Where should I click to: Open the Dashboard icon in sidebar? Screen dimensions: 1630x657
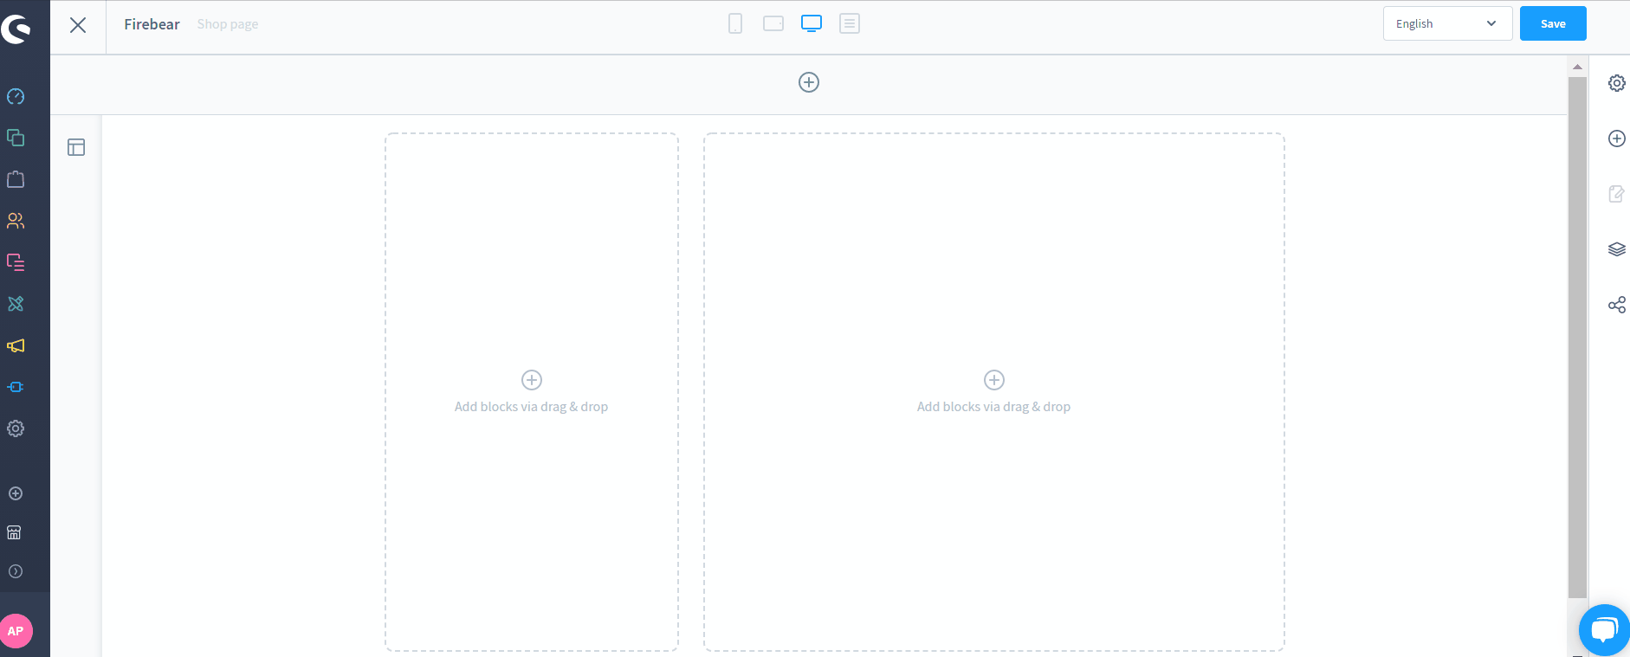(x=16, y=96)
